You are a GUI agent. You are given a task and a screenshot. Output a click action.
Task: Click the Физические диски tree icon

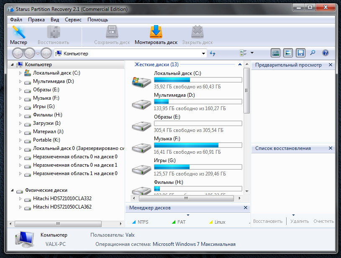click(20, 191)
